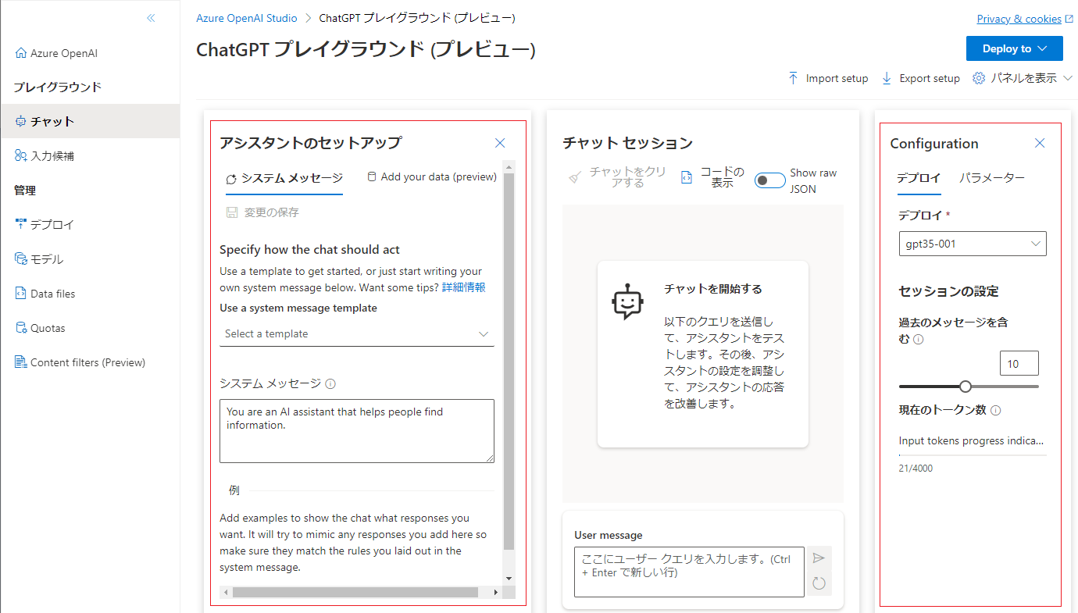Image resolution: width=1078 pixels, height=613 pixels.
Task: Expand the パネルを表示 chevron
Action: click(x=1069, y=78)
